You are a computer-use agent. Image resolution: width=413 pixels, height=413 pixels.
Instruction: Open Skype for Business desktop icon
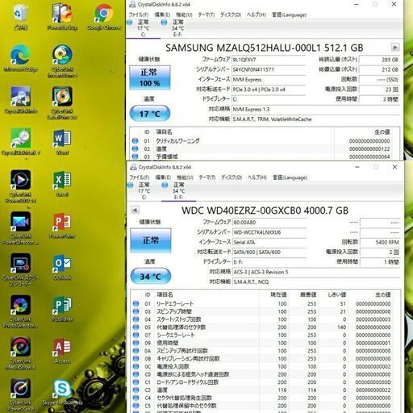click(x=62, y=392)
